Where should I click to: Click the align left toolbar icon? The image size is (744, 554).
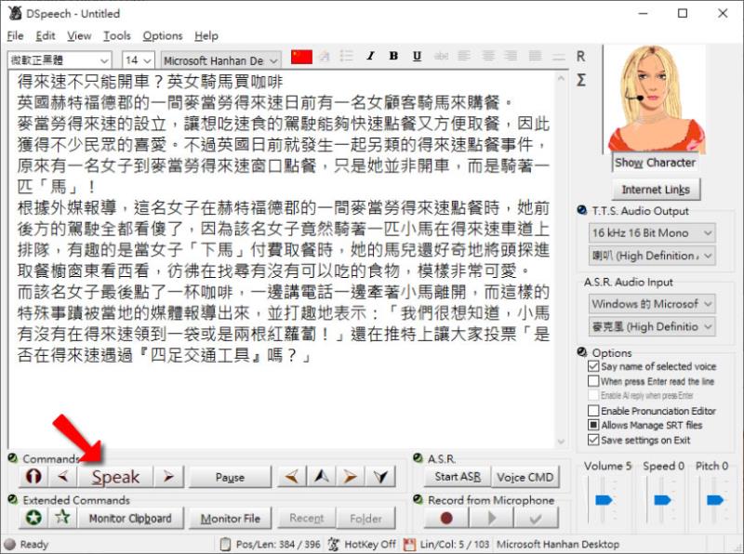pos(464,57)
